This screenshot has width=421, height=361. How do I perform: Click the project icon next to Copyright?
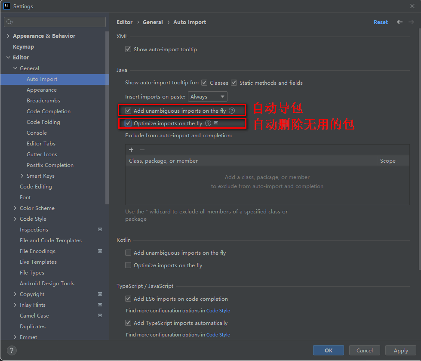(100, 294)
